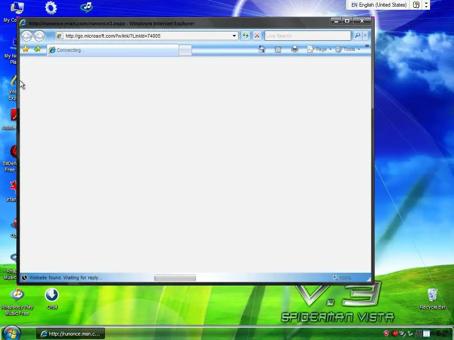
Task: Click the magnifier search icon
Action: pos(358,35)
